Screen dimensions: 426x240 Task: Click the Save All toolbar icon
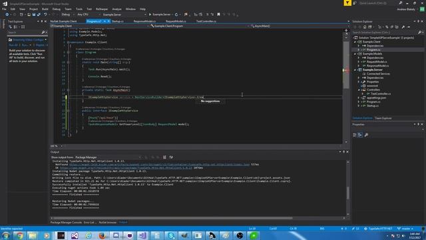[x=39, y=15]
